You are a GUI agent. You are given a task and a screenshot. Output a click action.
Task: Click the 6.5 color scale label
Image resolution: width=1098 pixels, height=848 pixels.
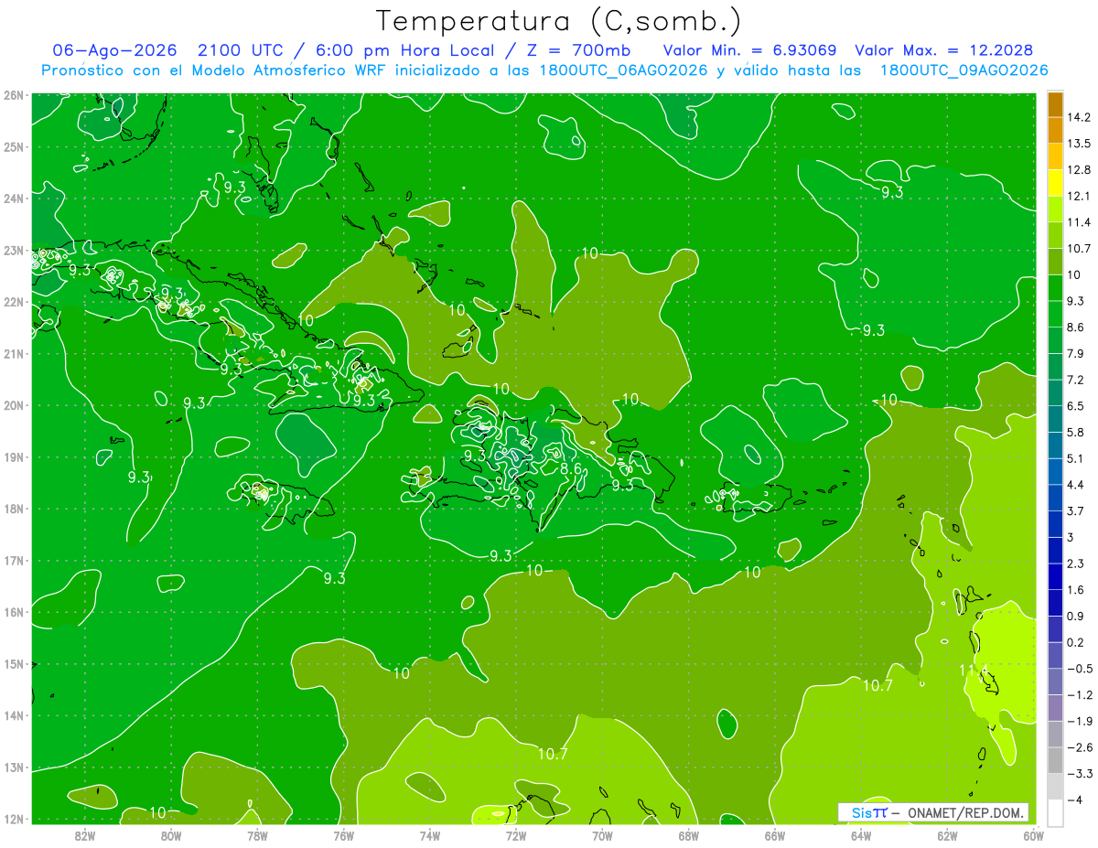tap(1076, 406)
